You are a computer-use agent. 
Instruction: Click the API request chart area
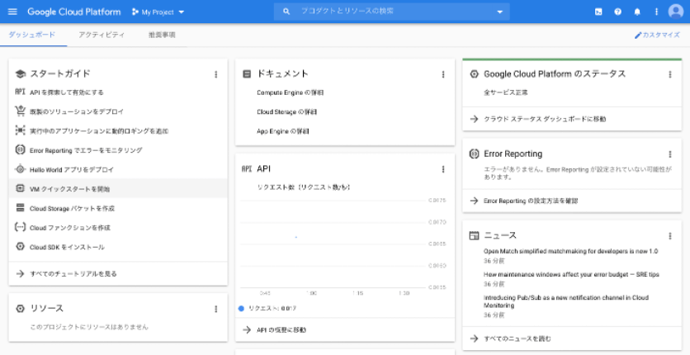(333, 244)
